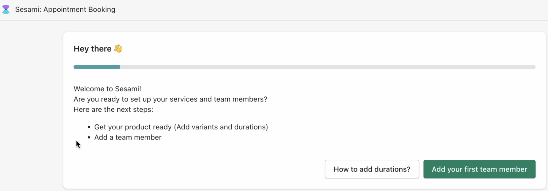Open the 'How to add durations?' help button
548x191 pixels.
pyautogui.click(x=372, y=169)
